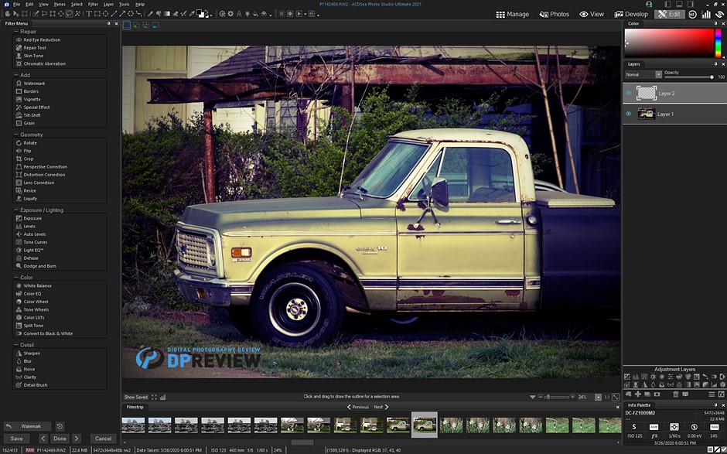The height and width of the screenshot is (454, 727).
Task: Open the zoom percentage dropdown near 24%
Action: click(x=598, y=396)
